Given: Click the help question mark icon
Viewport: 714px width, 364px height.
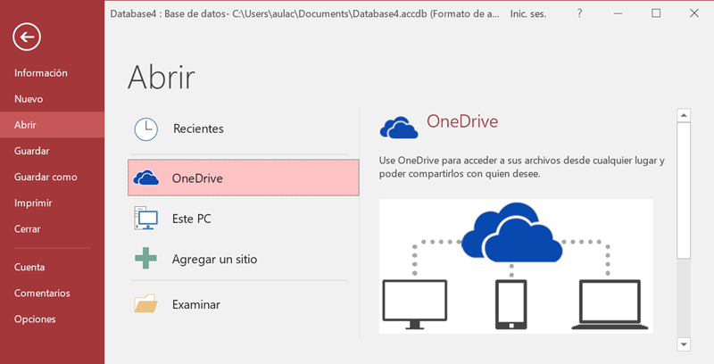Looking at the screenshot, I should (579, 13).
